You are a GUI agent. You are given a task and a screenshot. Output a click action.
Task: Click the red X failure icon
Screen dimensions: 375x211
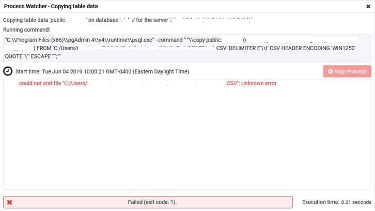pyautogui.click(x=10, y=202)
